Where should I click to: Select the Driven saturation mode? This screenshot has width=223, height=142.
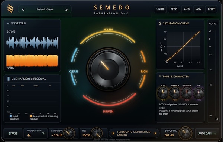[108, 112]
